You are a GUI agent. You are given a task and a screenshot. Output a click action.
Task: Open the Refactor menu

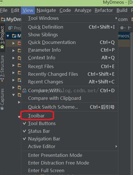pyautogui.click(x=104, y=10)
